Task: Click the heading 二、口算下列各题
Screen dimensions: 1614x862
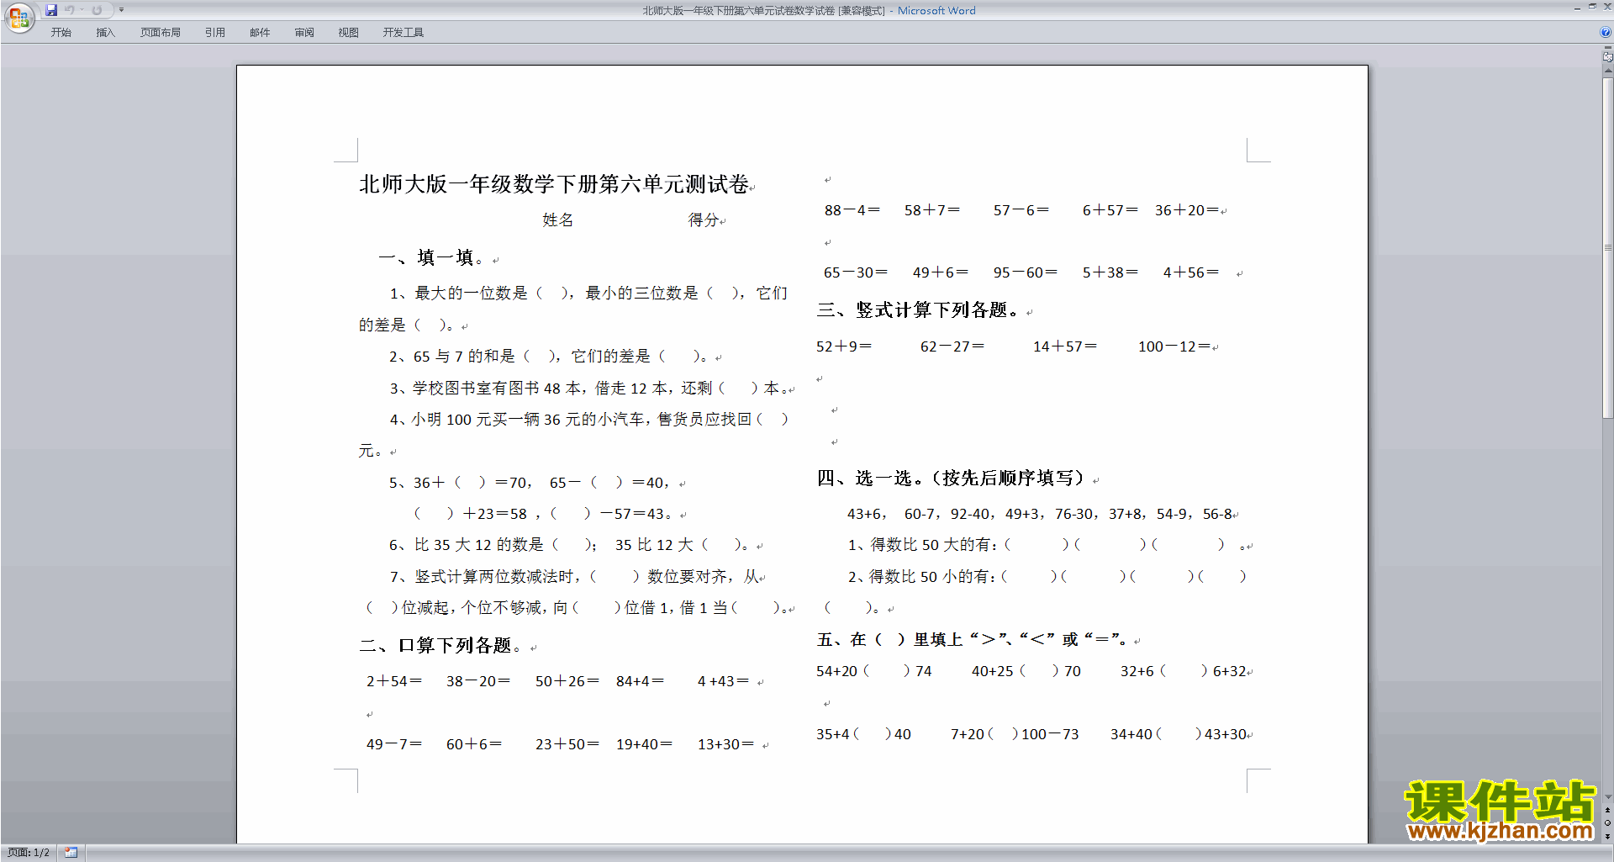Action: point(440,646)
